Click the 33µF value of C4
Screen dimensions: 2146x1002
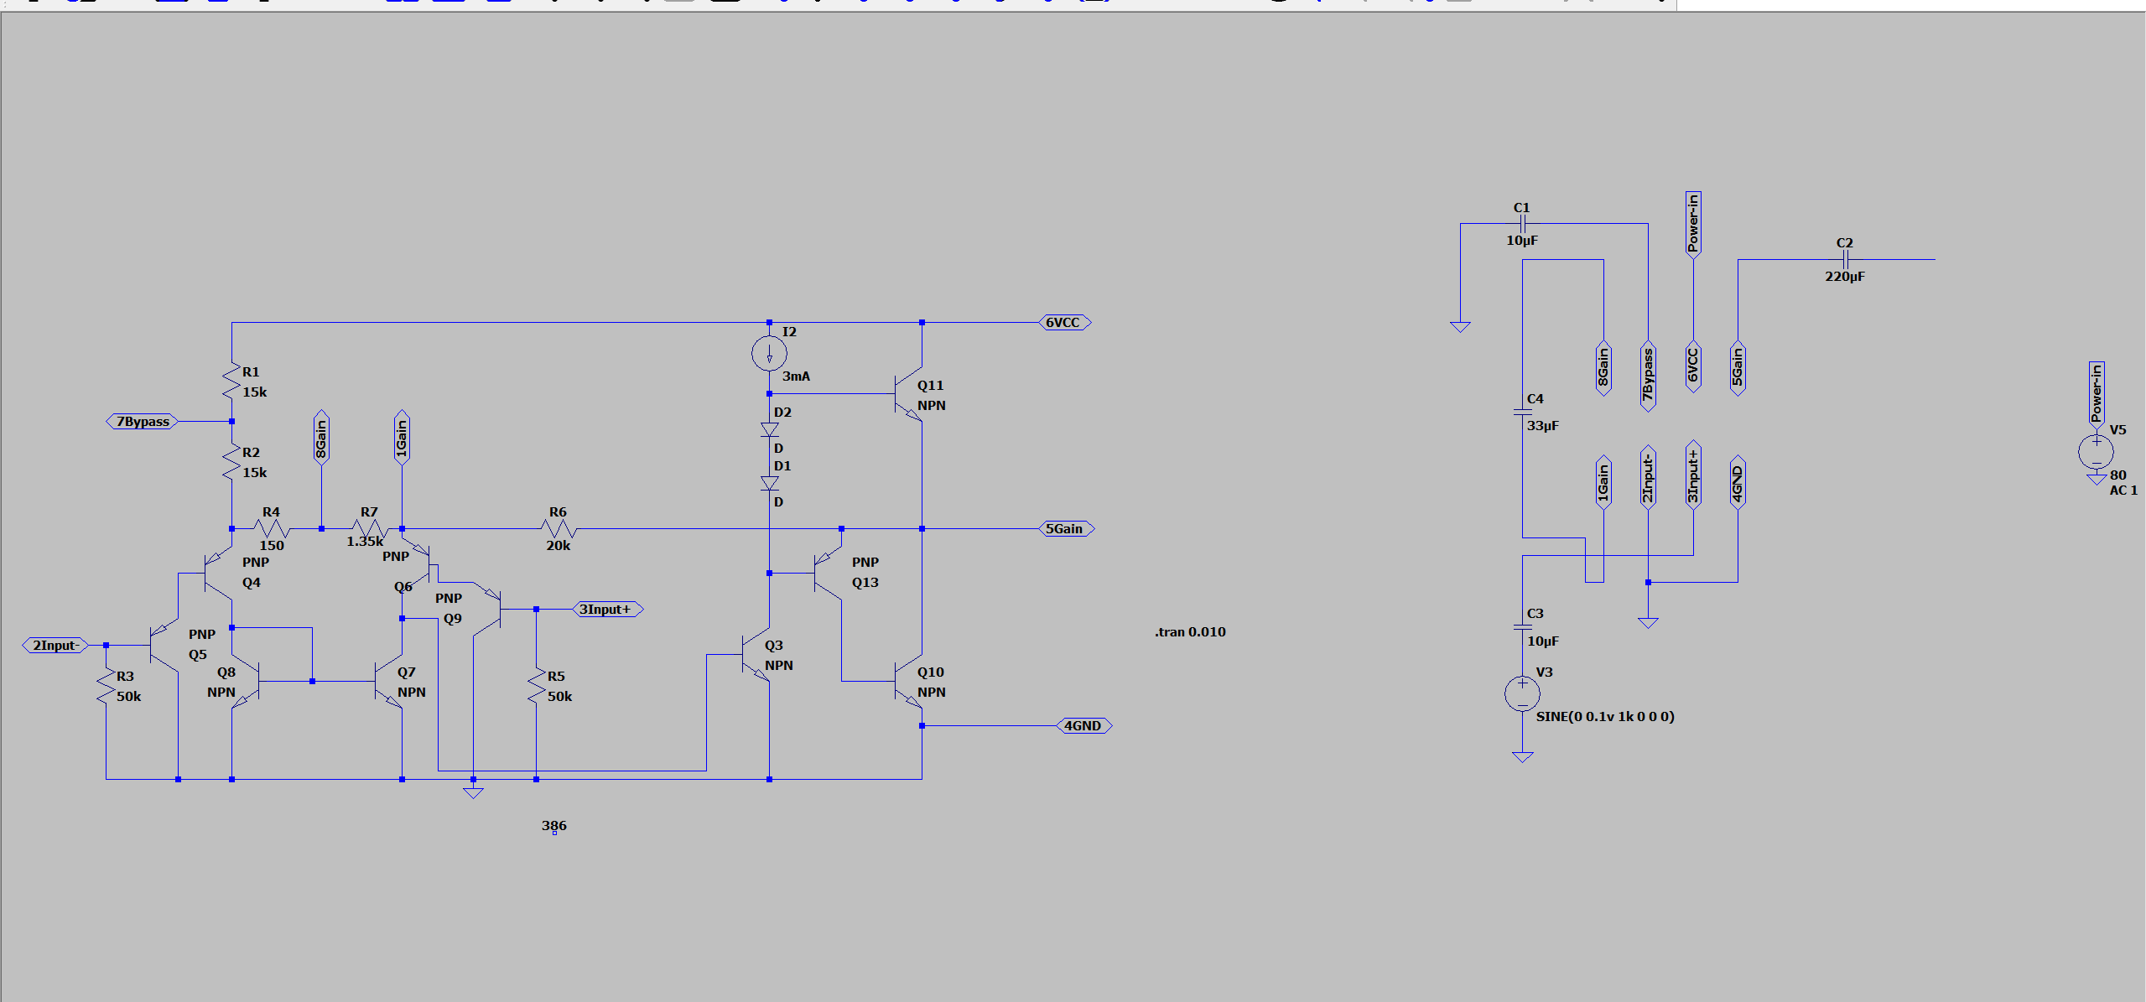click(x=1542, y=426)
